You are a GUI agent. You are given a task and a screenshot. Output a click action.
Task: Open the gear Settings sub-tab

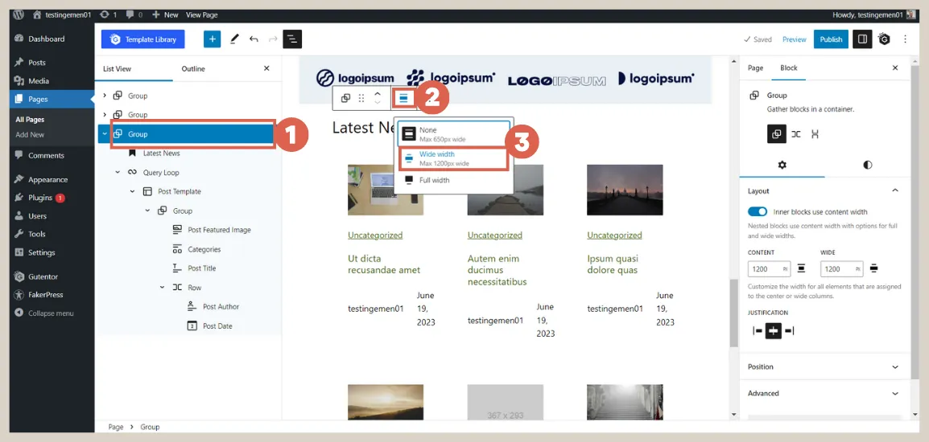(782, 165)
